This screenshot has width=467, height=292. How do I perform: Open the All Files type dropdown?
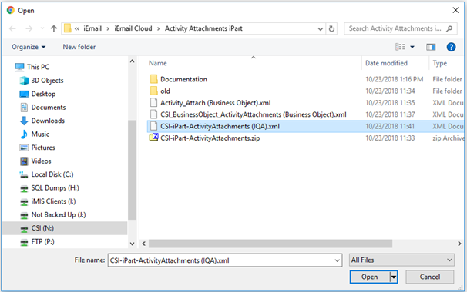point(401,260)
